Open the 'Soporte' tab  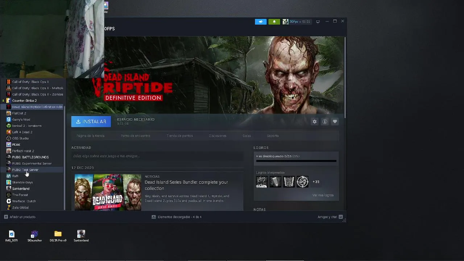click(x=273, y=136)
